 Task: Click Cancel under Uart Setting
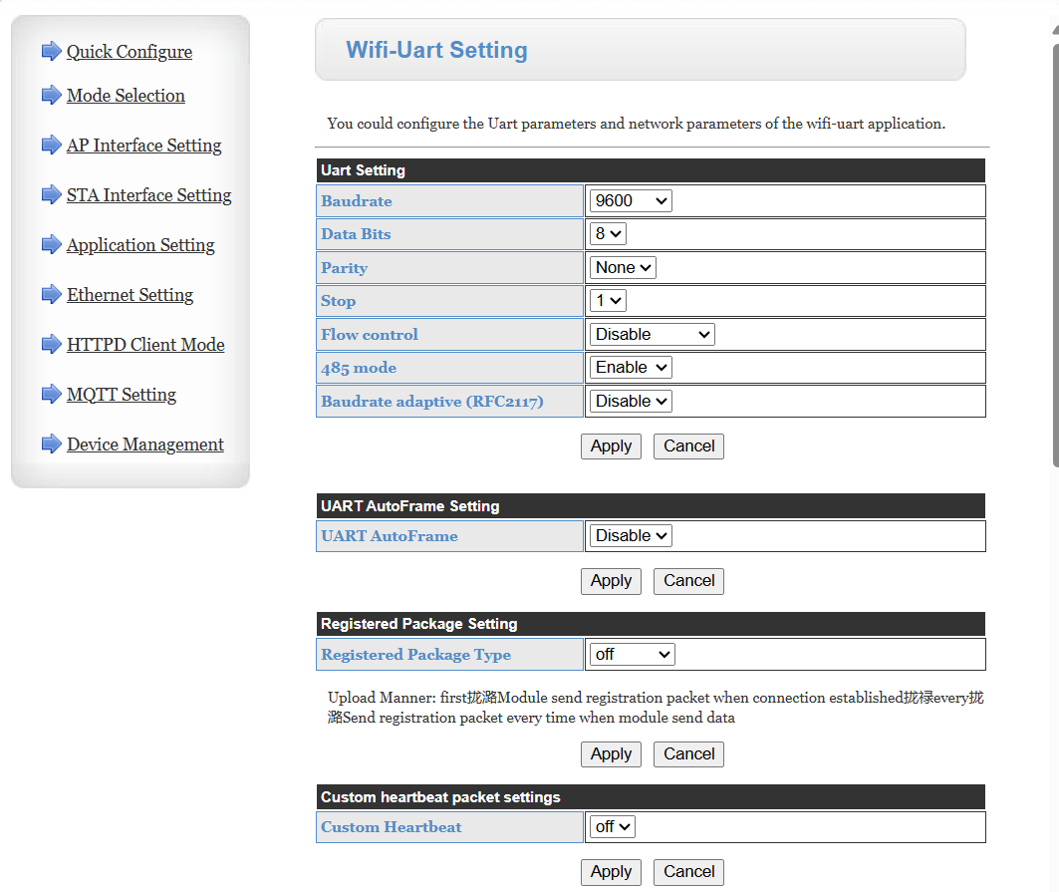688,446
